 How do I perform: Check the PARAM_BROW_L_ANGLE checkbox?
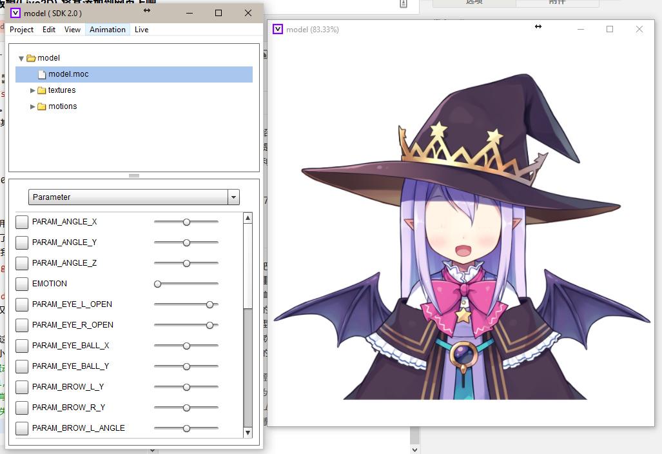point(22,429)
